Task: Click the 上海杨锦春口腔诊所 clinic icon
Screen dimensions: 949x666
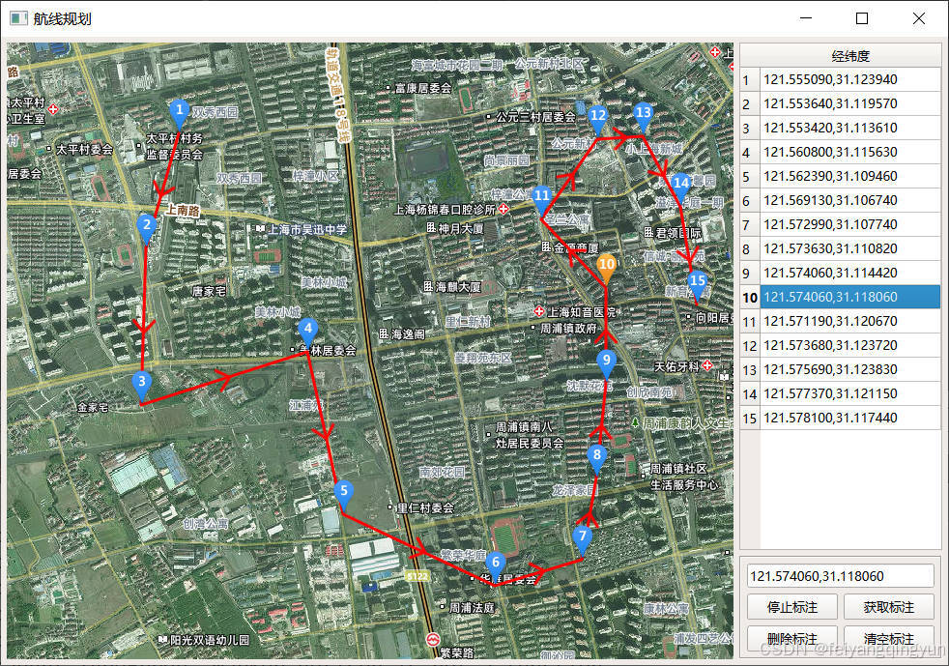Action: pos(503,209)
